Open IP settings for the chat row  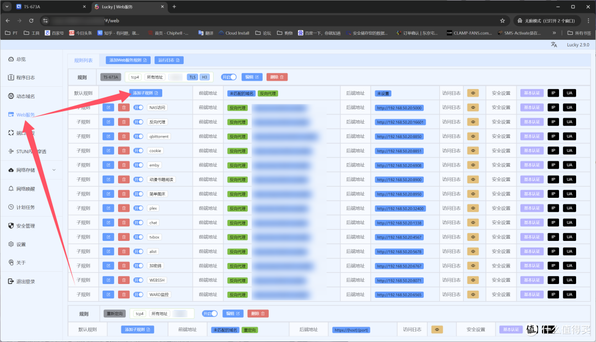pyautogui.click(x=553, y=223)
